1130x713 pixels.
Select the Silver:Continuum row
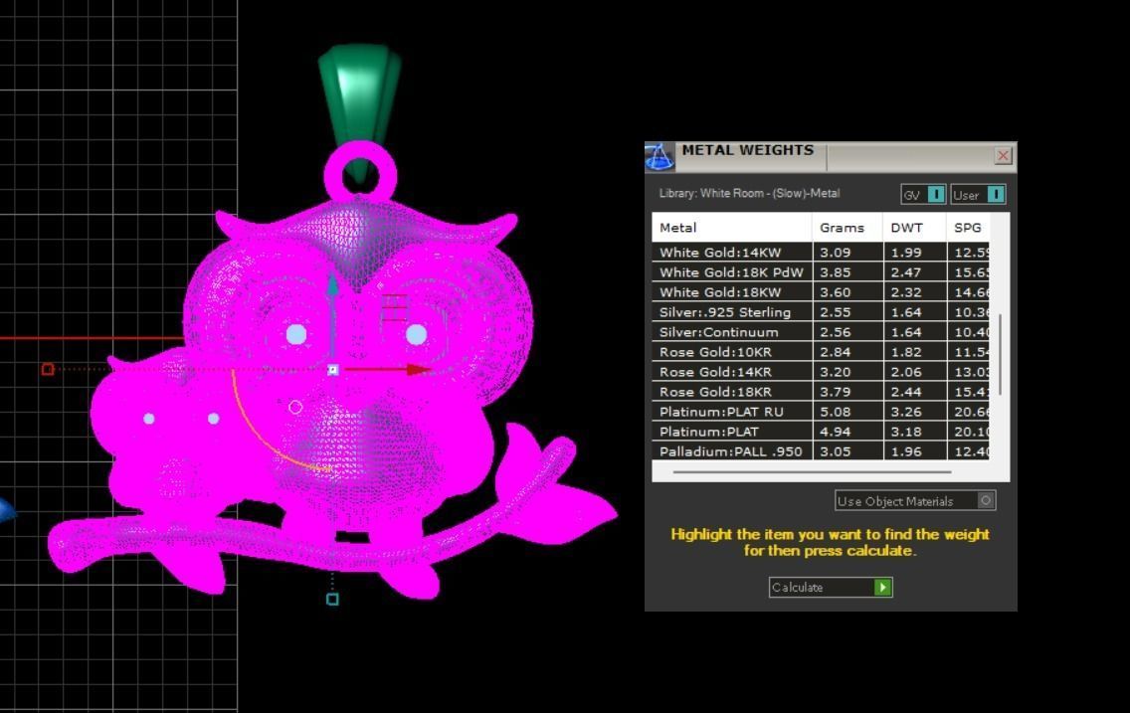(820, 332)
